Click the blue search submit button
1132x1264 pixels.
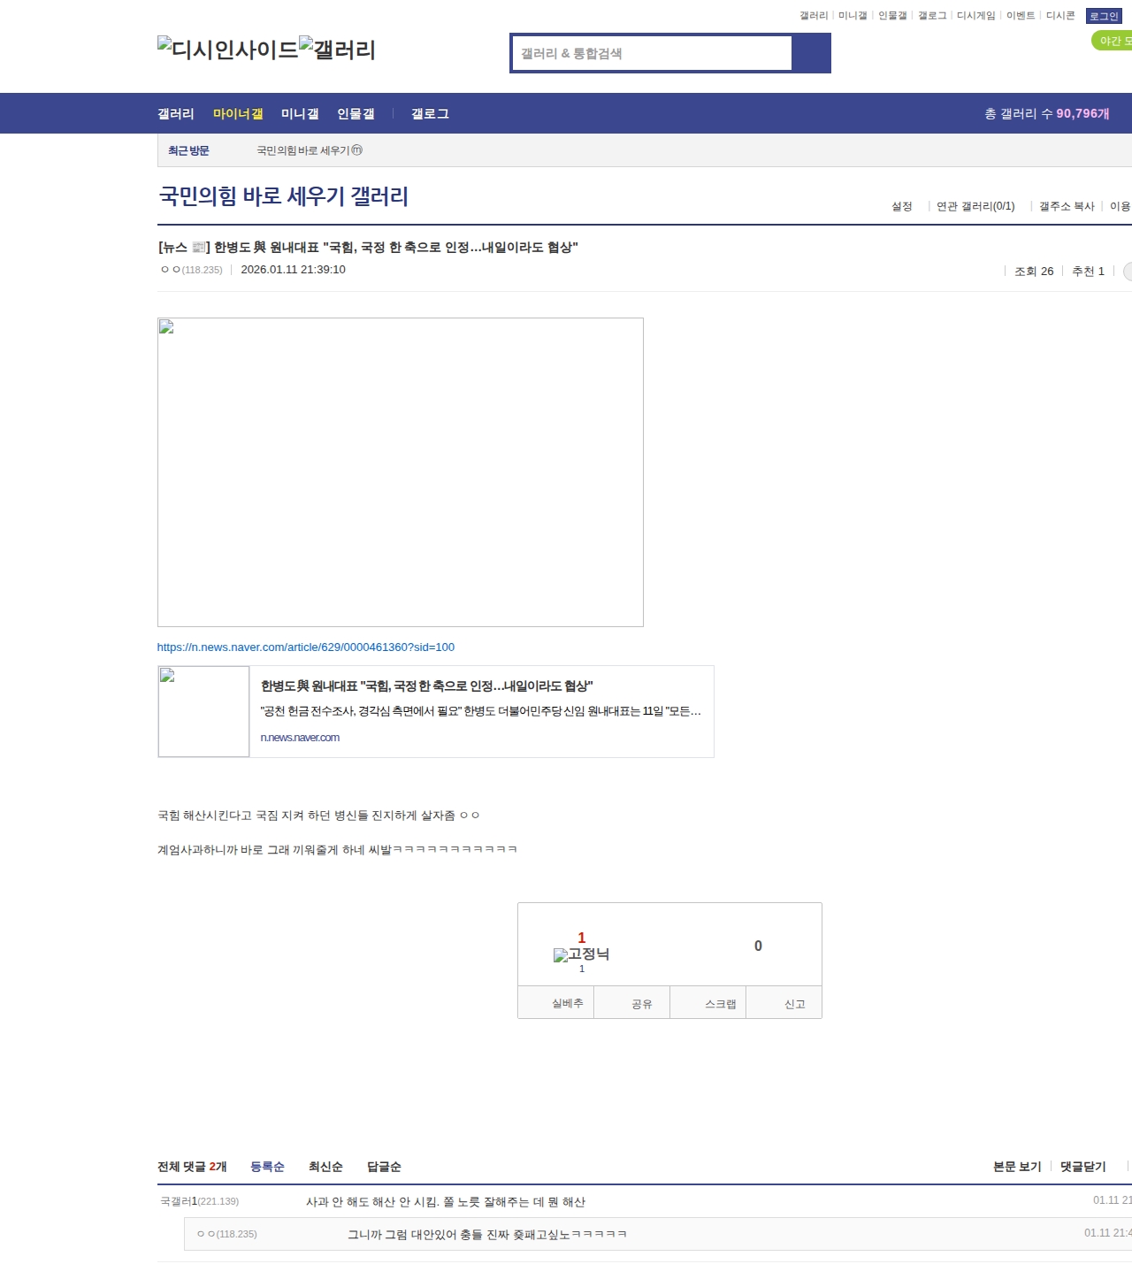[811, 53]
